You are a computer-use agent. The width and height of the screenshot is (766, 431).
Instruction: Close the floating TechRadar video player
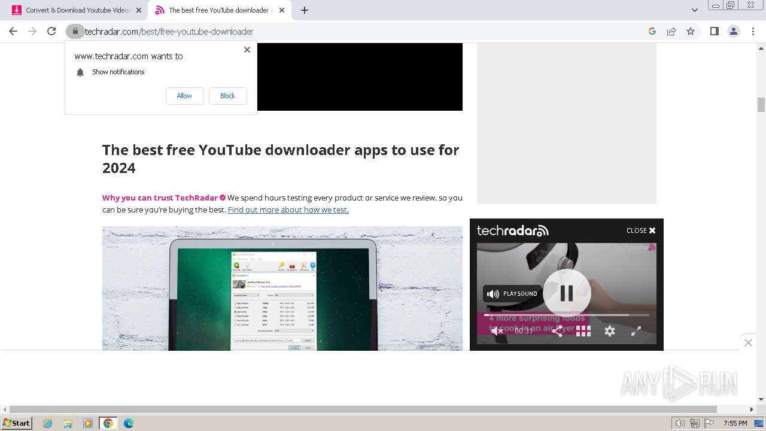(641, 230)
